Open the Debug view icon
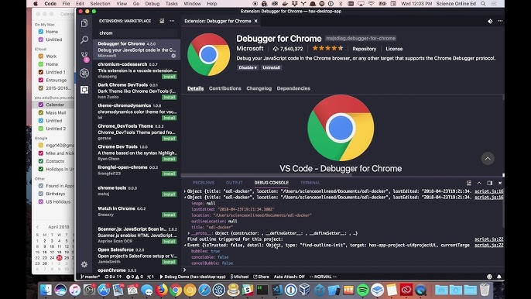531x299 pixels. pyautogui.click(x=84, y=73)
